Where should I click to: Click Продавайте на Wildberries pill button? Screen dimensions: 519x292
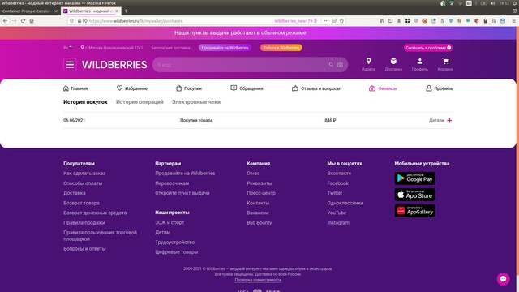pos(225,48)
